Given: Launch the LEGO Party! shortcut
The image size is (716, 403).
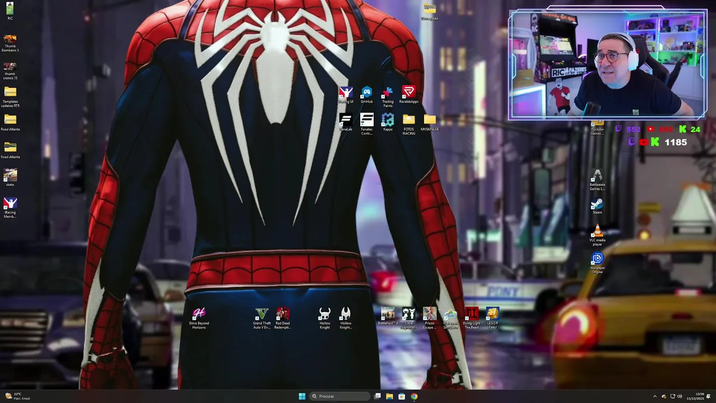Looking at the screenshot, I should (492, 318).
